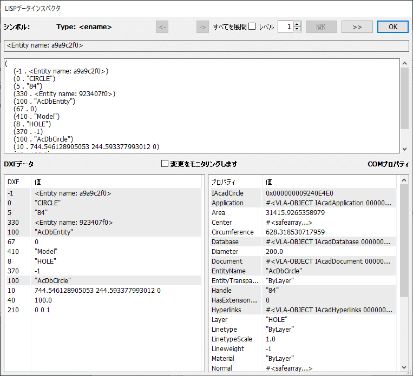This screenshot has width=413, height=376.
Task: Click the プロパティ column header
Action: [x=236, y=182]
